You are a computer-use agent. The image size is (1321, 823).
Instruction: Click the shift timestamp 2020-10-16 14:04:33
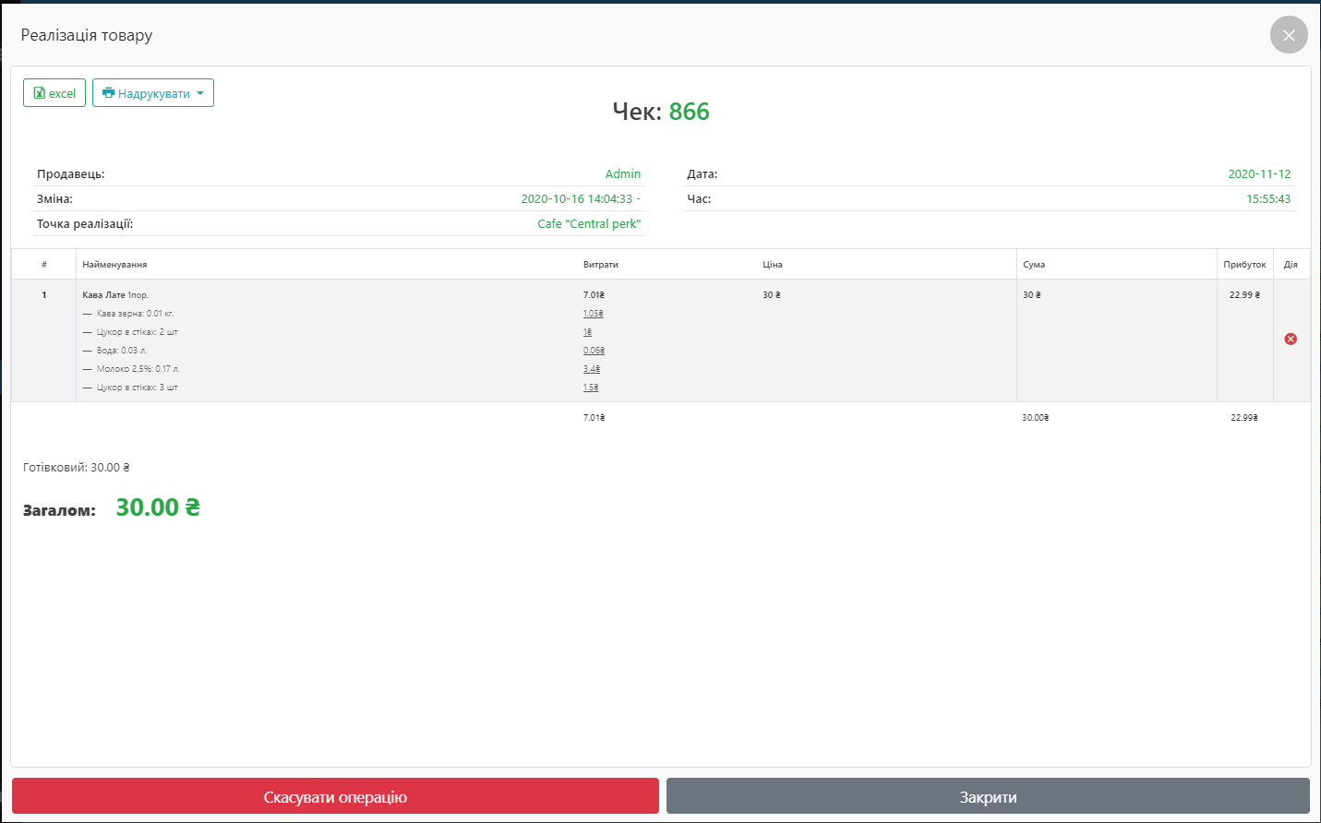coord(577,199)
